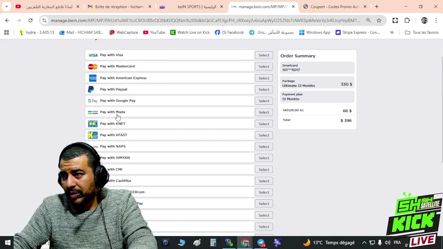Open the Tous les favoris folder
The height and width of the screenshot is (249, 443).
(422, 33)
